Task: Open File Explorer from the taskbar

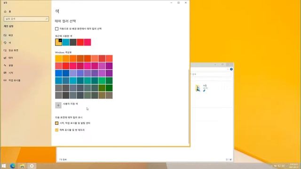Action: [x=22, y=166]
